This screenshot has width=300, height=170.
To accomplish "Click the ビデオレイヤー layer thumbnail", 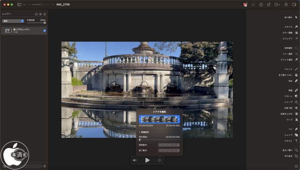I will click(8, 30).
